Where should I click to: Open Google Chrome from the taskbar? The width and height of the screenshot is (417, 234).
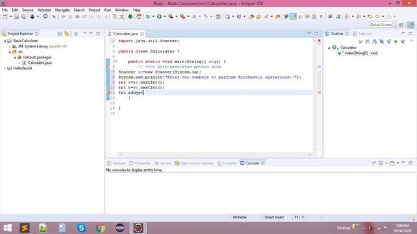(x=100, y=228)
